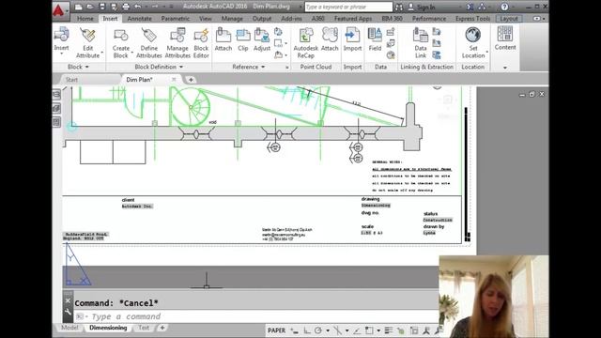
Task: Click the Set Location globe icon
Action: click(x=473, y=35)
